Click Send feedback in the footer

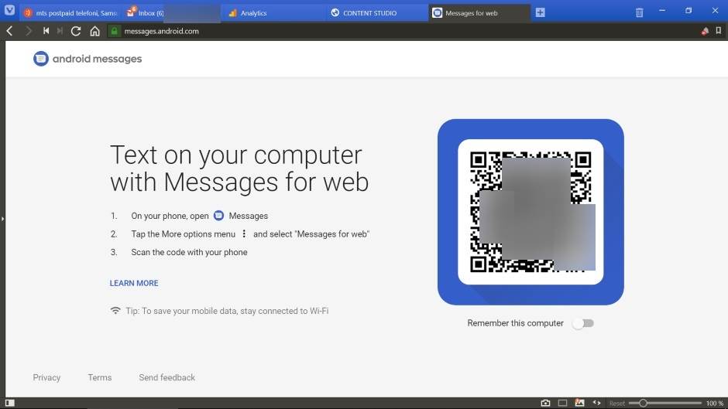tap(167, 377)
